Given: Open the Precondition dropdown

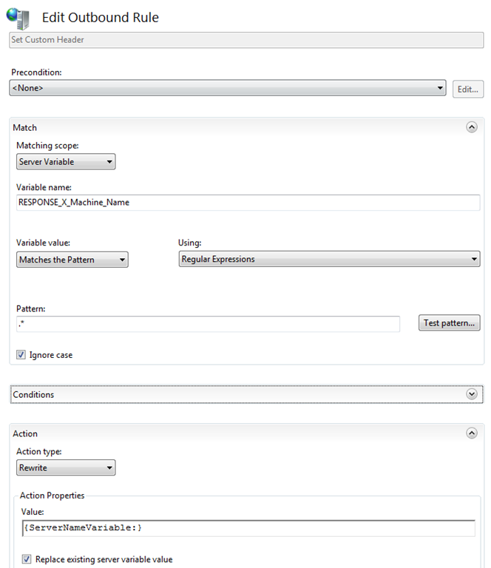Looking at the screenshot, I should tap(228, 88).
